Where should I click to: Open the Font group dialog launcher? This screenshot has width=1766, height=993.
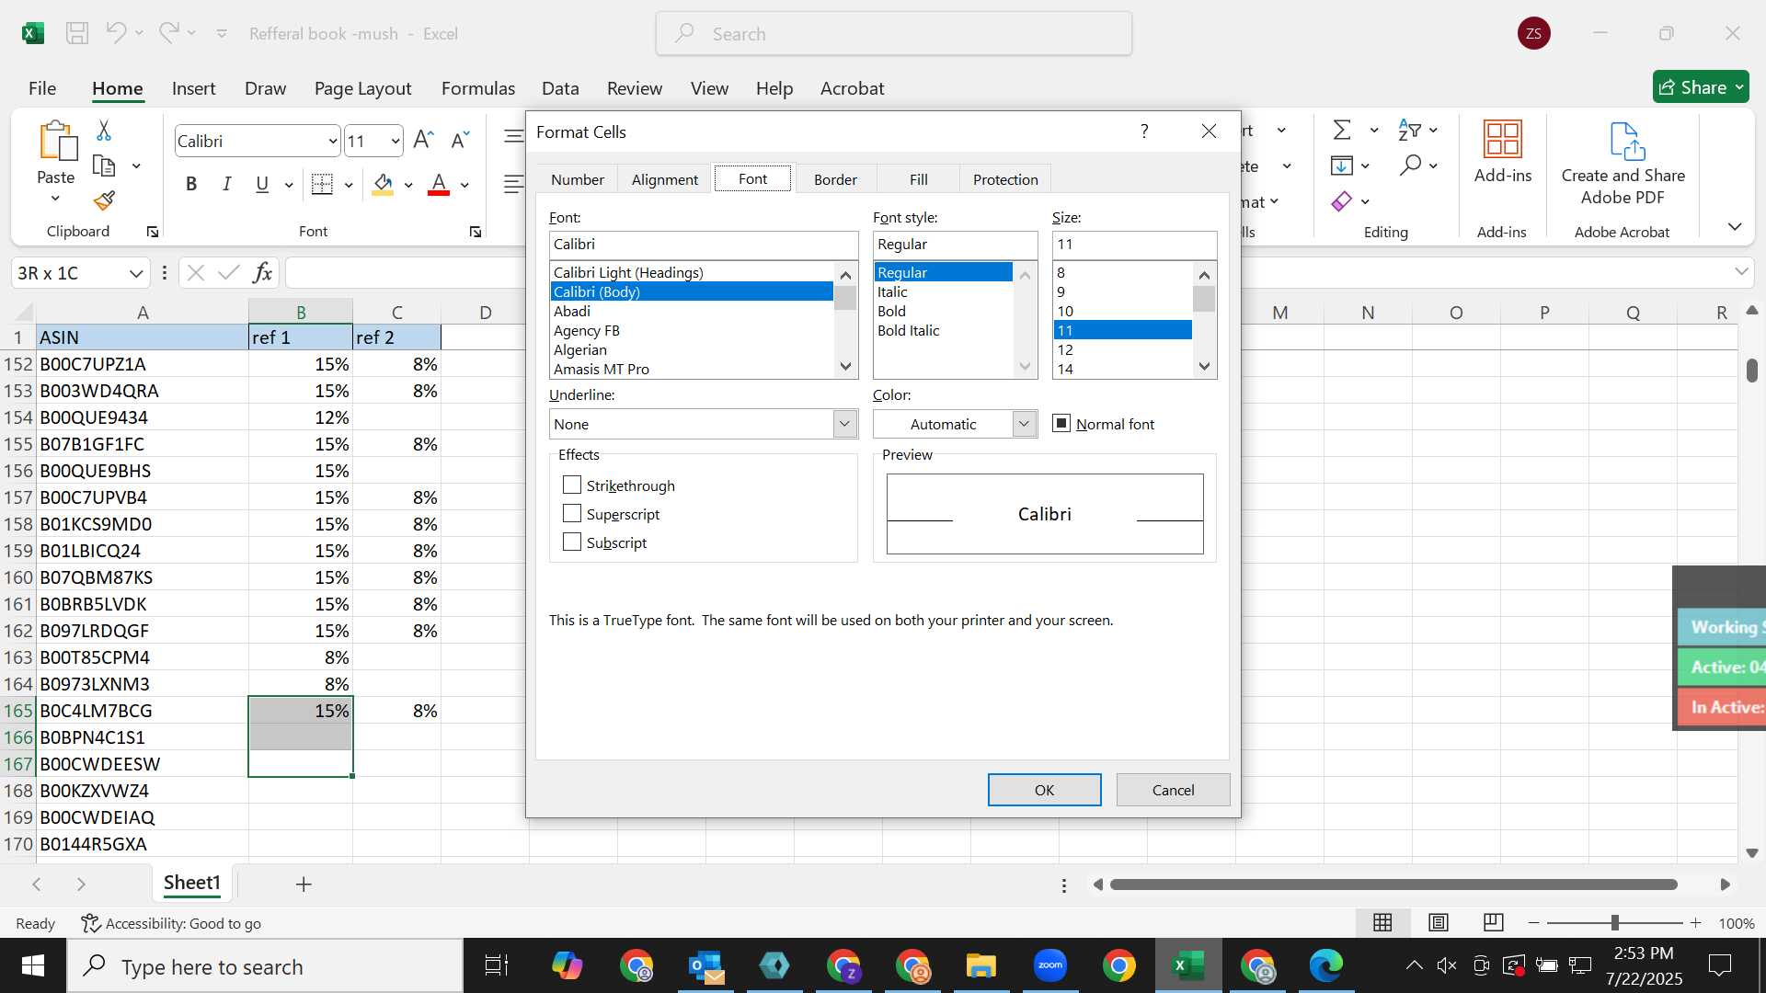(476, 232)
